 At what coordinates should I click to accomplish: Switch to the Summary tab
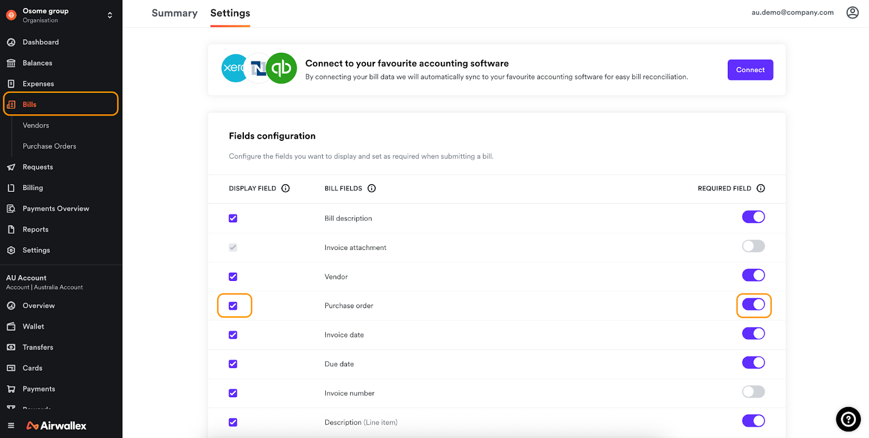(174, 13)
